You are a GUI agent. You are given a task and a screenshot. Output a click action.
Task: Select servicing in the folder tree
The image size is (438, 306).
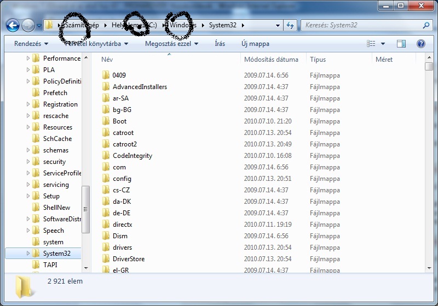coord(56,185)
